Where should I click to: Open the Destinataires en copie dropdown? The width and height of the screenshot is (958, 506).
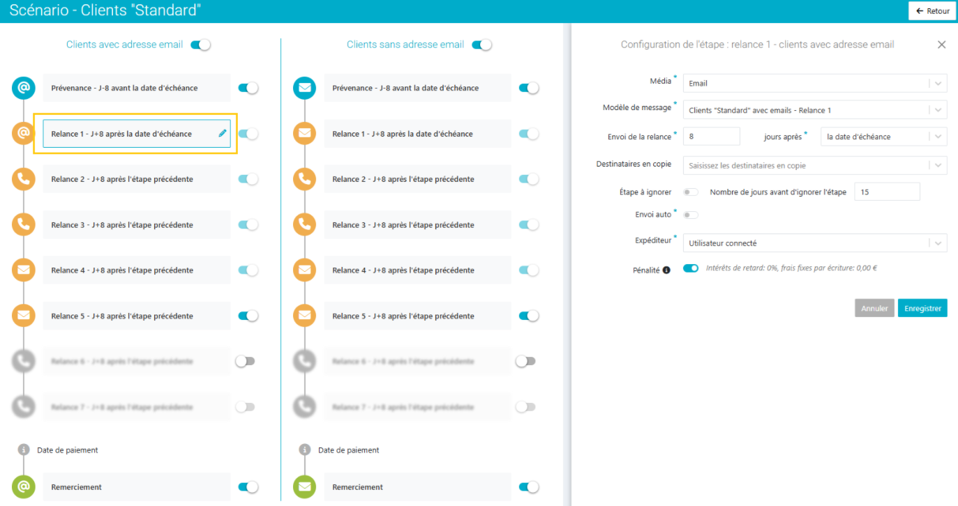tap(815, 165)
